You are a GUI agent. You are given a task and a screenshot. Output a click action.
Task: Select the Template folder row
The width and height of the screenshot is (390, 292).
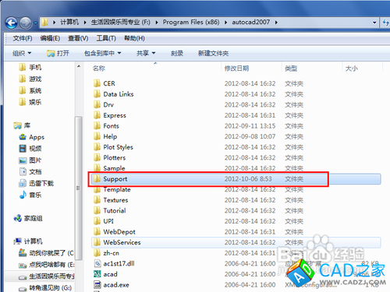[236, 189]
